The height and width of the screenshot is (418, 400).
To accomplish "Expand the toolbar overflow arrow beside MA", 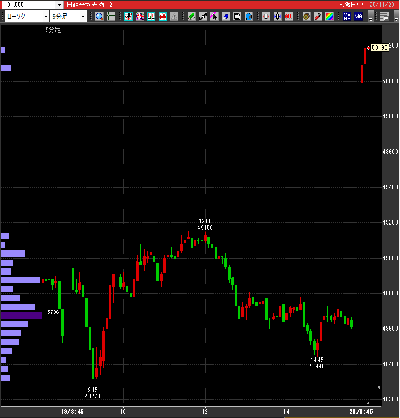I will click(370, 17).
